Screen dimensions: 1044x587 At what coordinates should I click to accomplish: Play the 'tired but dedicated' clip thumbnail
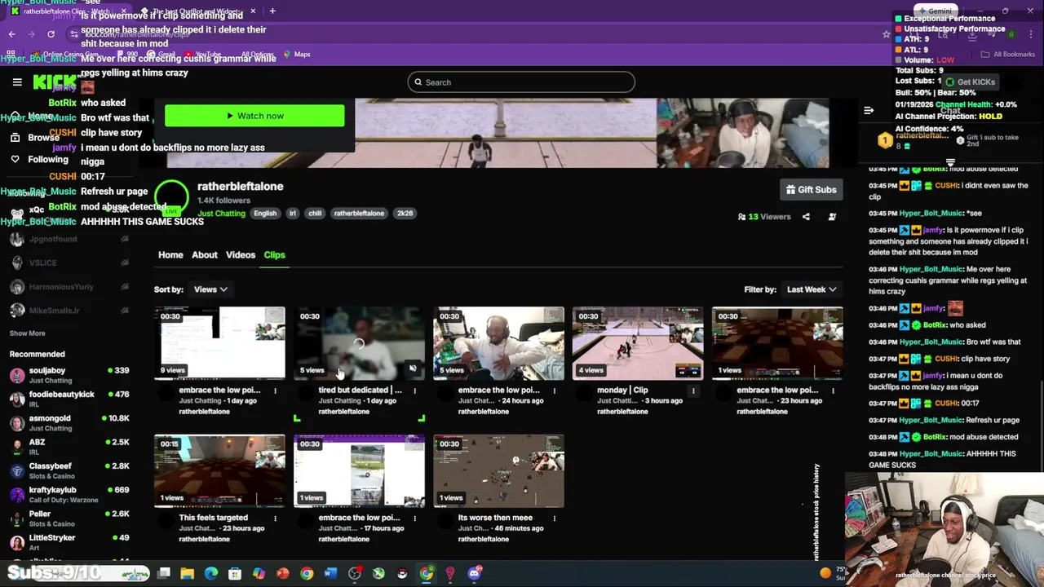tap(359, 343)
